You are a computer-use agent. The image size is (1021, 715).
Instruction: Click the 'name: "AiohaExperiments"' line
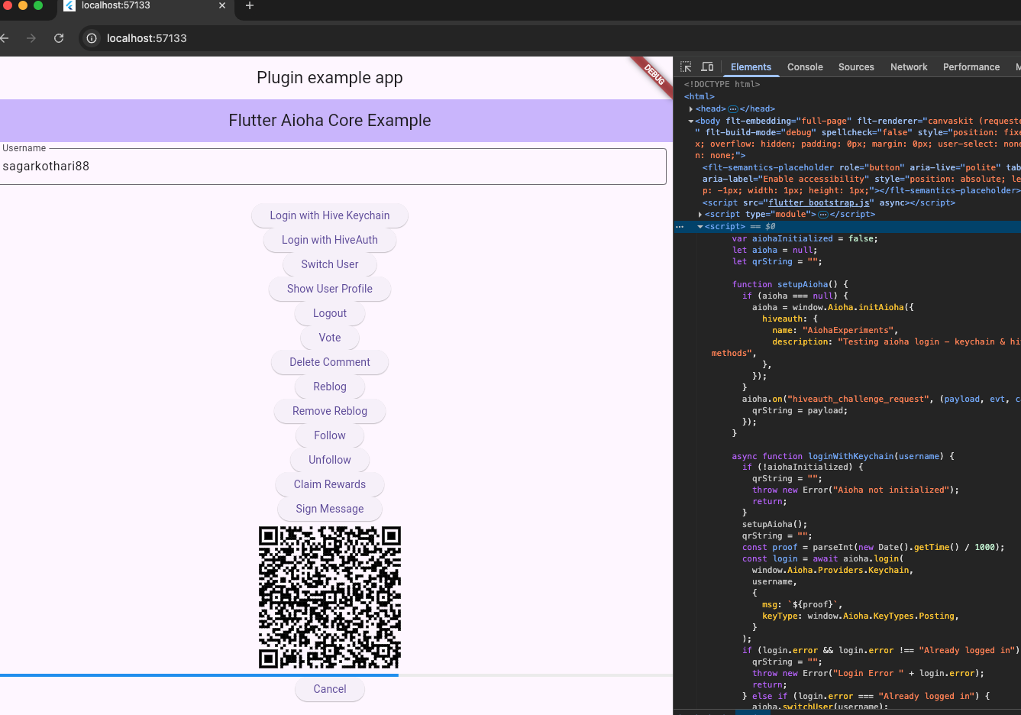click(x=835, y=331)
